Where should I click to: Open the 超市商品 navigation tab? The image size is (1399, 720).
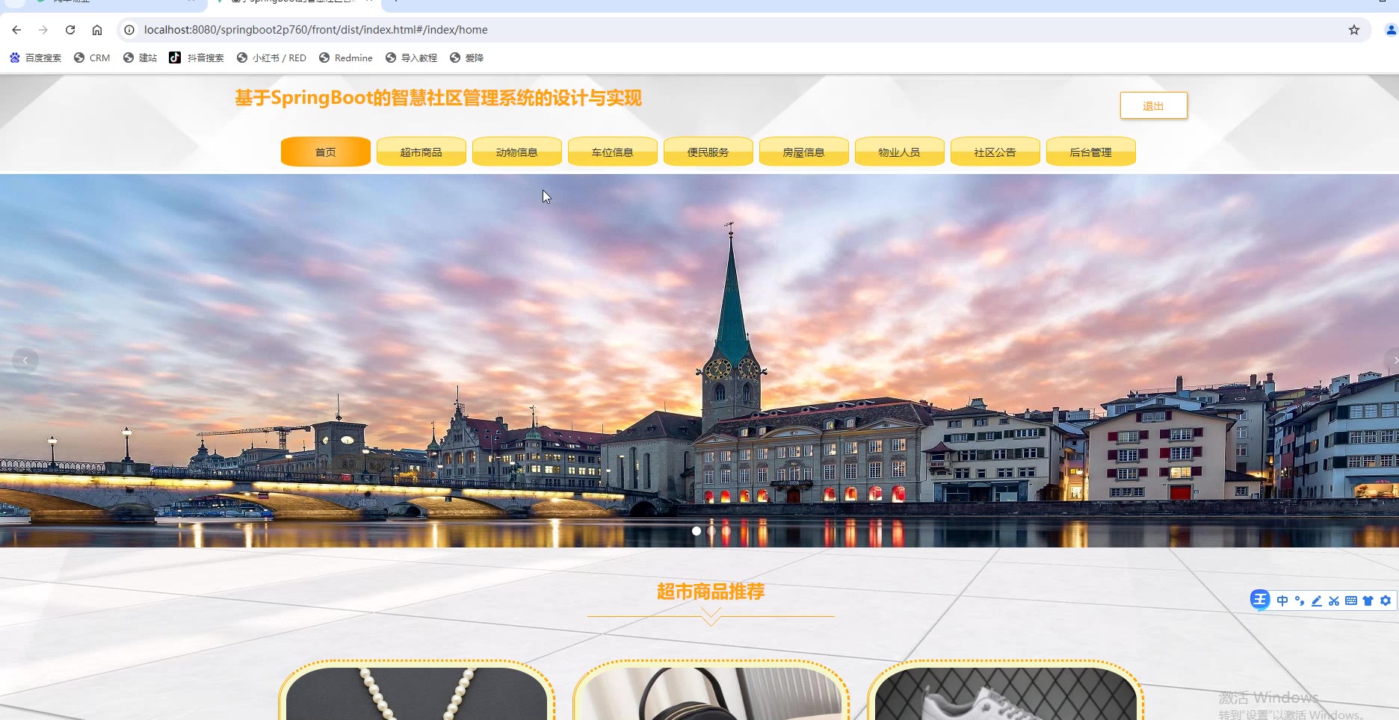tap(421, 152)
